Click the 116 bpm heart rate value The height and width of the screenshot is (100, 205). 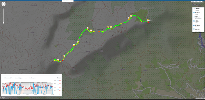[x=198, y=29]
